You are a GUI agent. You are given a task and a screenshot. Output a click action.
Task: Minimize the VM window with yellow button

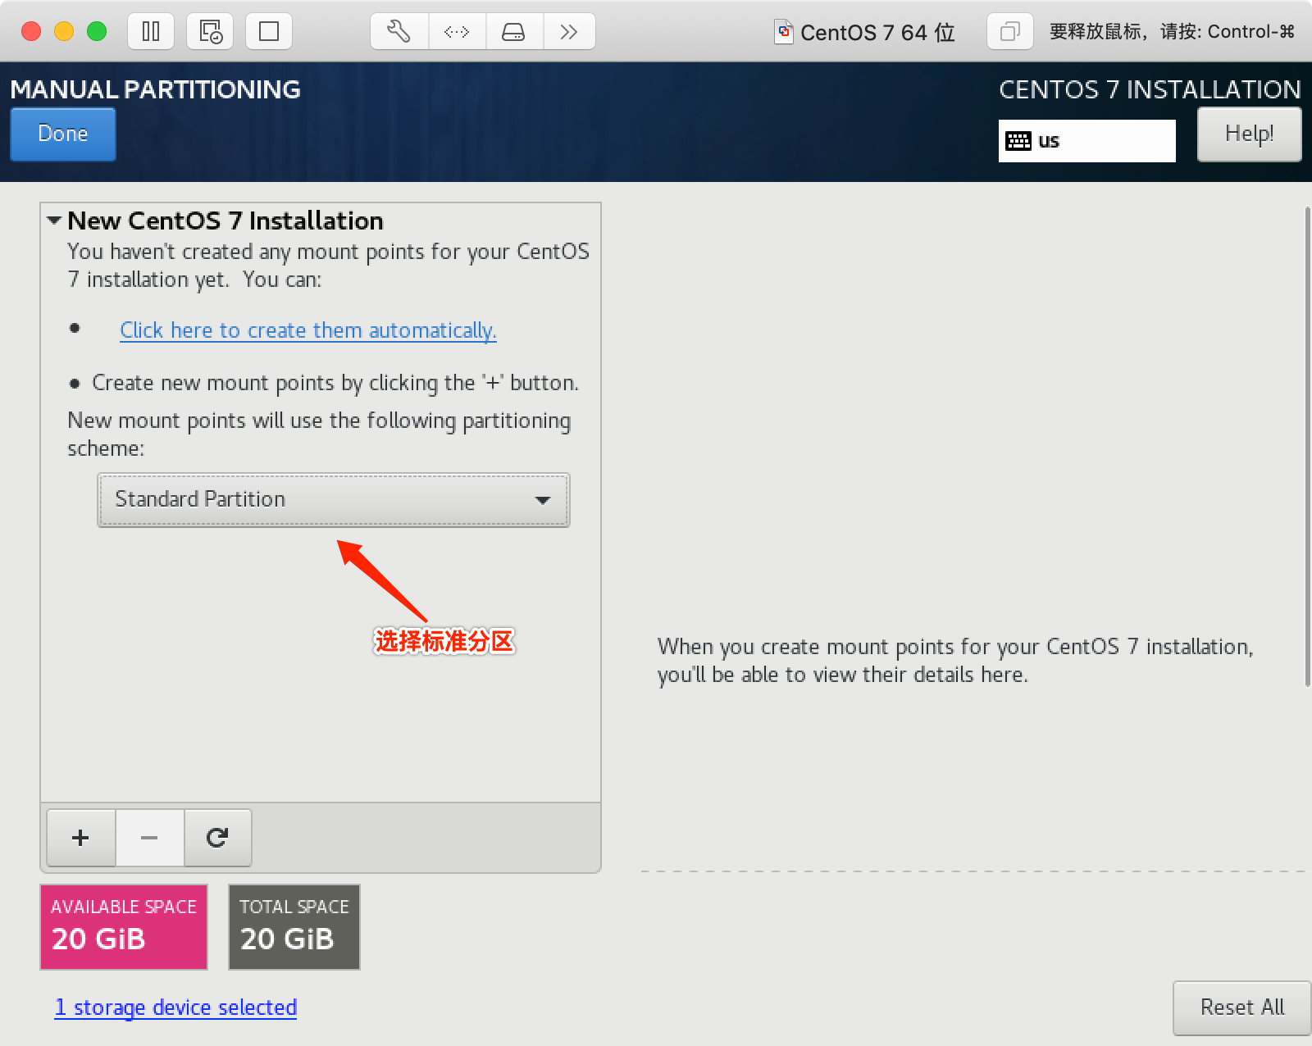click(64, 32)
